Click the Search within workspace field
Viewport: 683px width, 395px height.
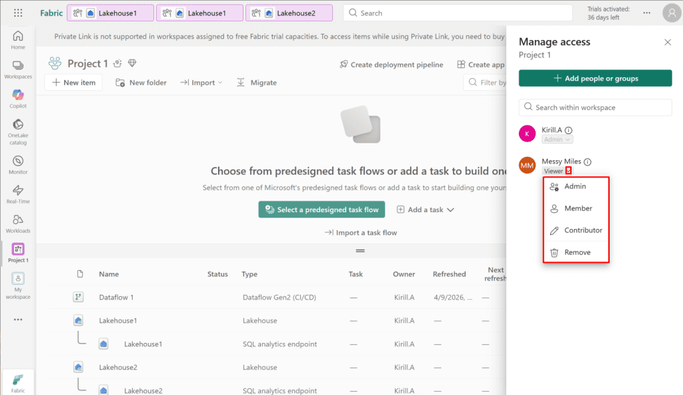click(x=595, y=107)
